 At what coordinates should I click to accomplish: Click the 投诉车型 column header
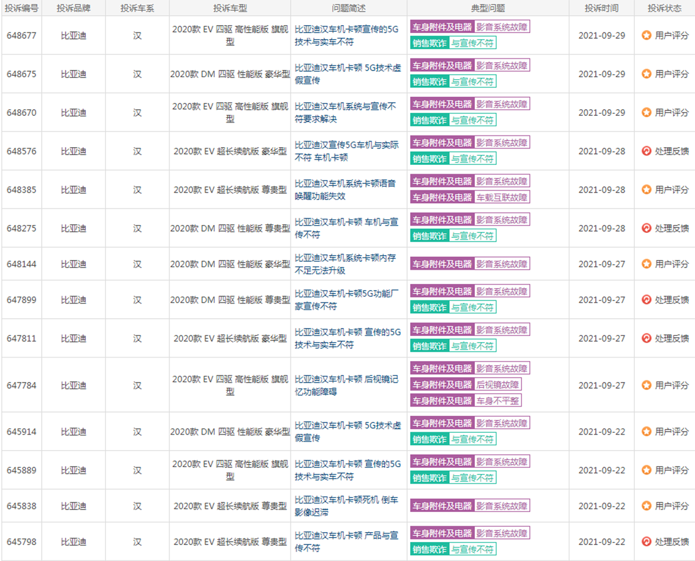(x=230, y=8)
